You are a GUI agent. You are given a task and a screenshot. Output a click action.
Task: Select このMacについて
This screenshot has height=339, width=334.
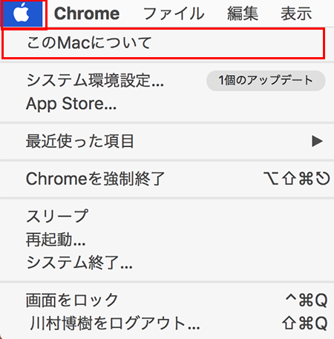point(163,43)
